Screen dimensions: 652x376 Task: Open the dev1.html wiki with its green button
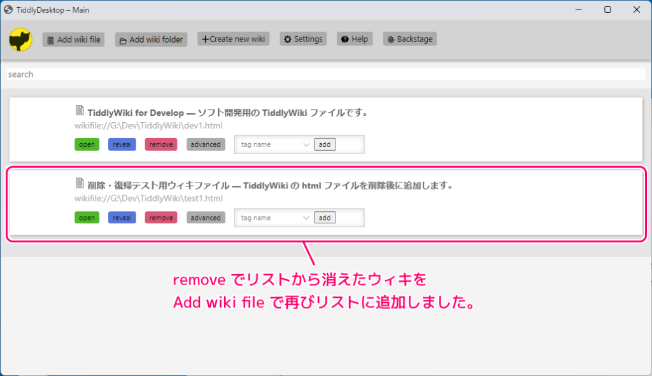point(87,144)
